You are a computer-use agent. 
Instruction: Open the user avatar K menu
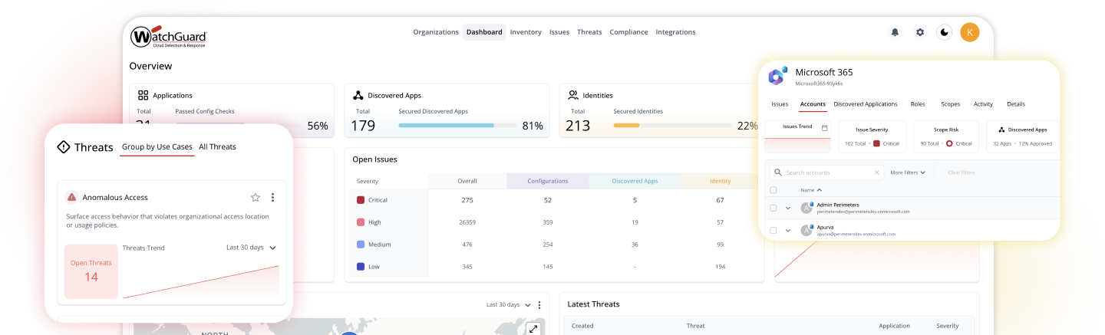click(970, 32)
